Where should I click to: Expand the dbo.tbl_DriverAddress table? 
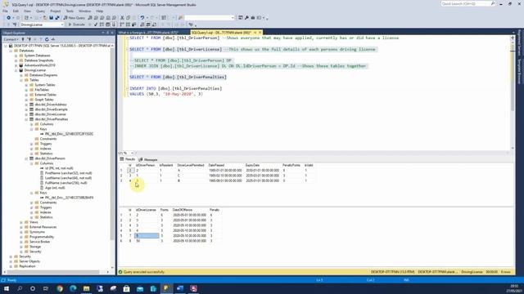tap(26, 105)
